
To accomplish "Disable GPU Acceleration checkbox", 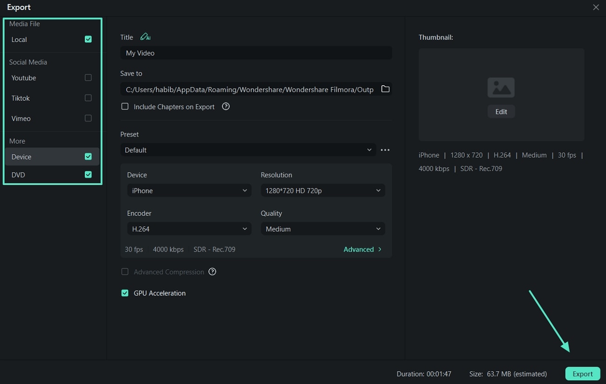I will click(124, 293).
